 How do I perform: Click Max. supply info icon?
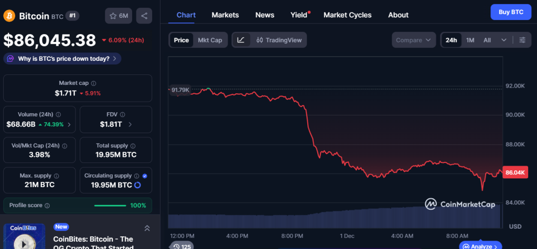pos(57,176)
